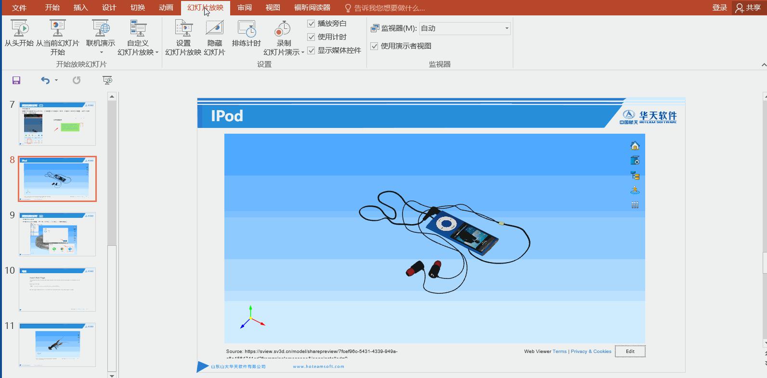Click the 告诉我您想要做什么 search box

tap(390, 8)
